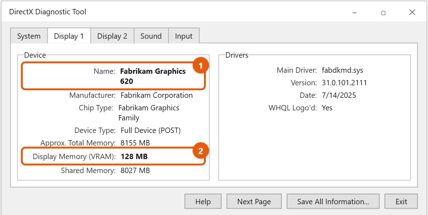Open the Input tab
The width and height of the screenshot is (428, 215).
(x=184, y=36)
